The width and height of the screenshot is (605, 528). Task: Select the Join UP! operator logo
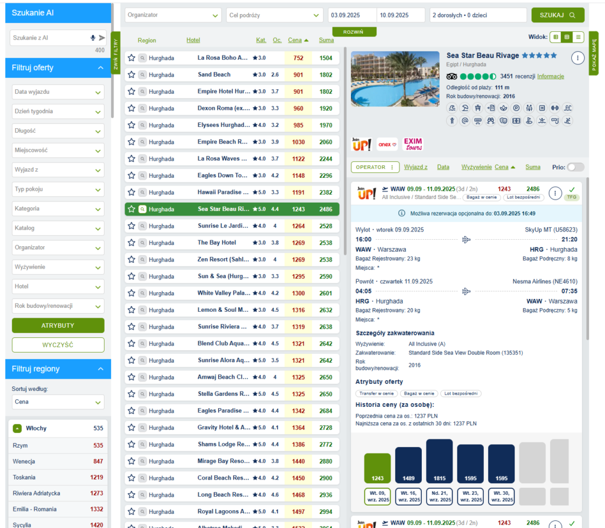coord(362,144)
